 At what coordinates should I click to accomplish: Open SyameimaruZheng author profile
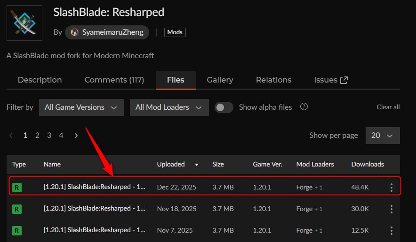tap(107, 32)
